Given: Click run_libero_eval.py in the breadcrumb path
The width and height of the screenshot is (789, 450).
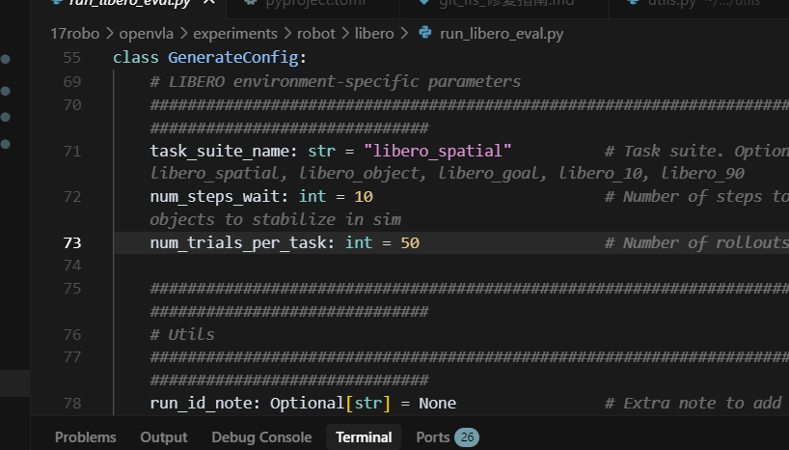Looking at the screenshot, I should [503, 33].
